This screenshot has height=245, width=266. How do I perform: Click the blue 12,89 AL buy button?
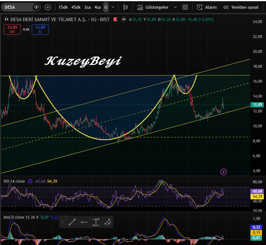click(x=40, y=29)
